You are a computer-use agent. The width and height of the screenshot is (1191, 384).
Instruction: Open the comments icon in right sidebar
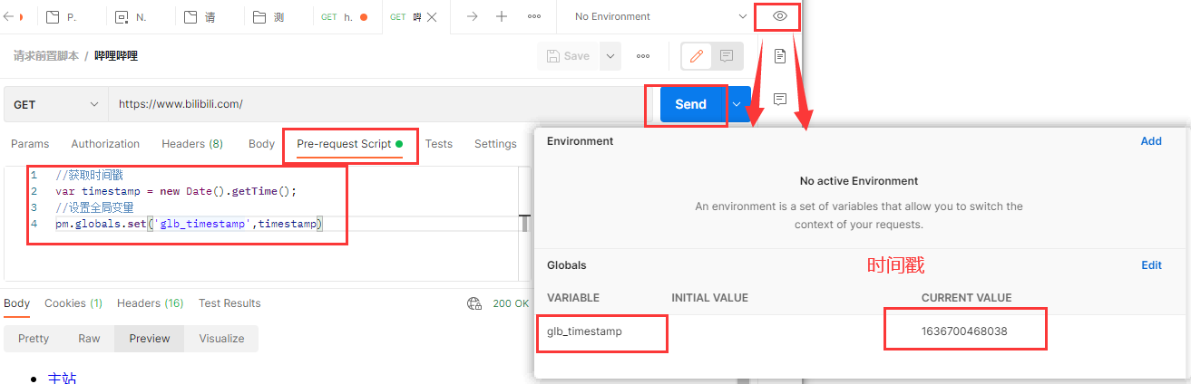779,99
